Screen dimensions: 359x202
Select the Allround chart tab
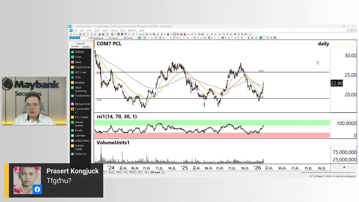155,173
